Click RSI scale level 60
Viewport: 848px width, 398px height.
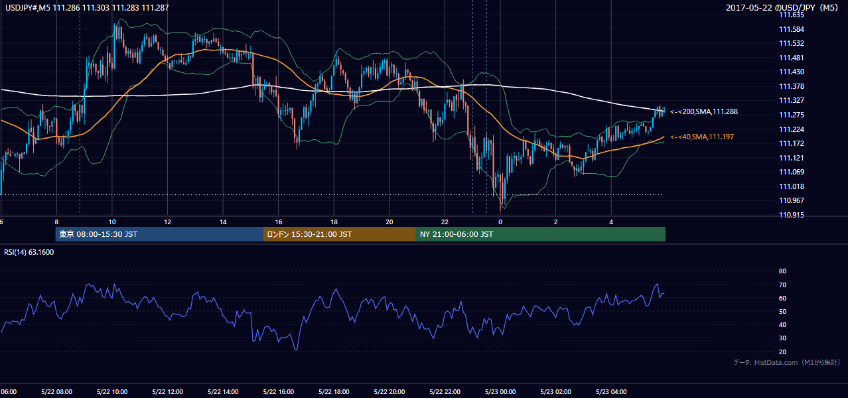pos(782,298)
